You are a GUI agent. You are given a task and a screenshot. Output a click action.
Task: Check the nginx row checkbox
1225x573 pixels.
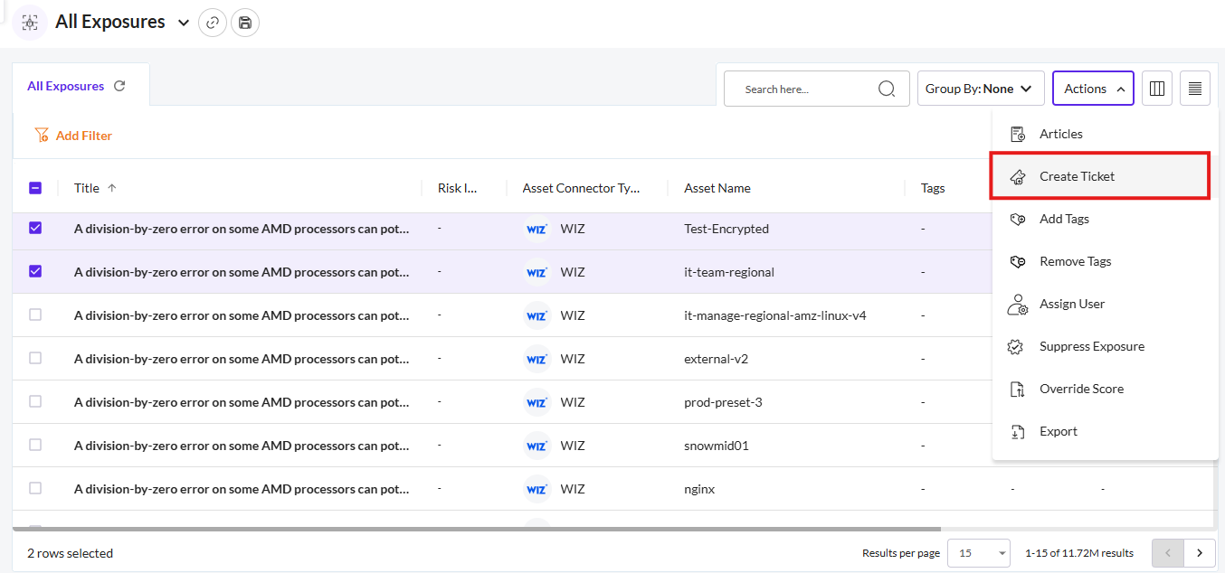(x=35, y=488)
